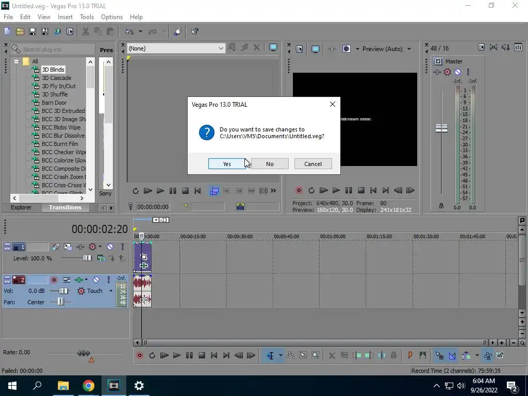Click the Master bus FX gear icon
The height and width of the screenshot is (396, 528).
tap(447, 72)
